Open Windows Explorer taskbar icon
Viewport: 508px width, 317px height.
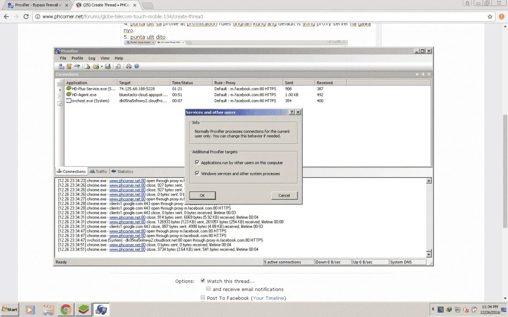point(48,310)
